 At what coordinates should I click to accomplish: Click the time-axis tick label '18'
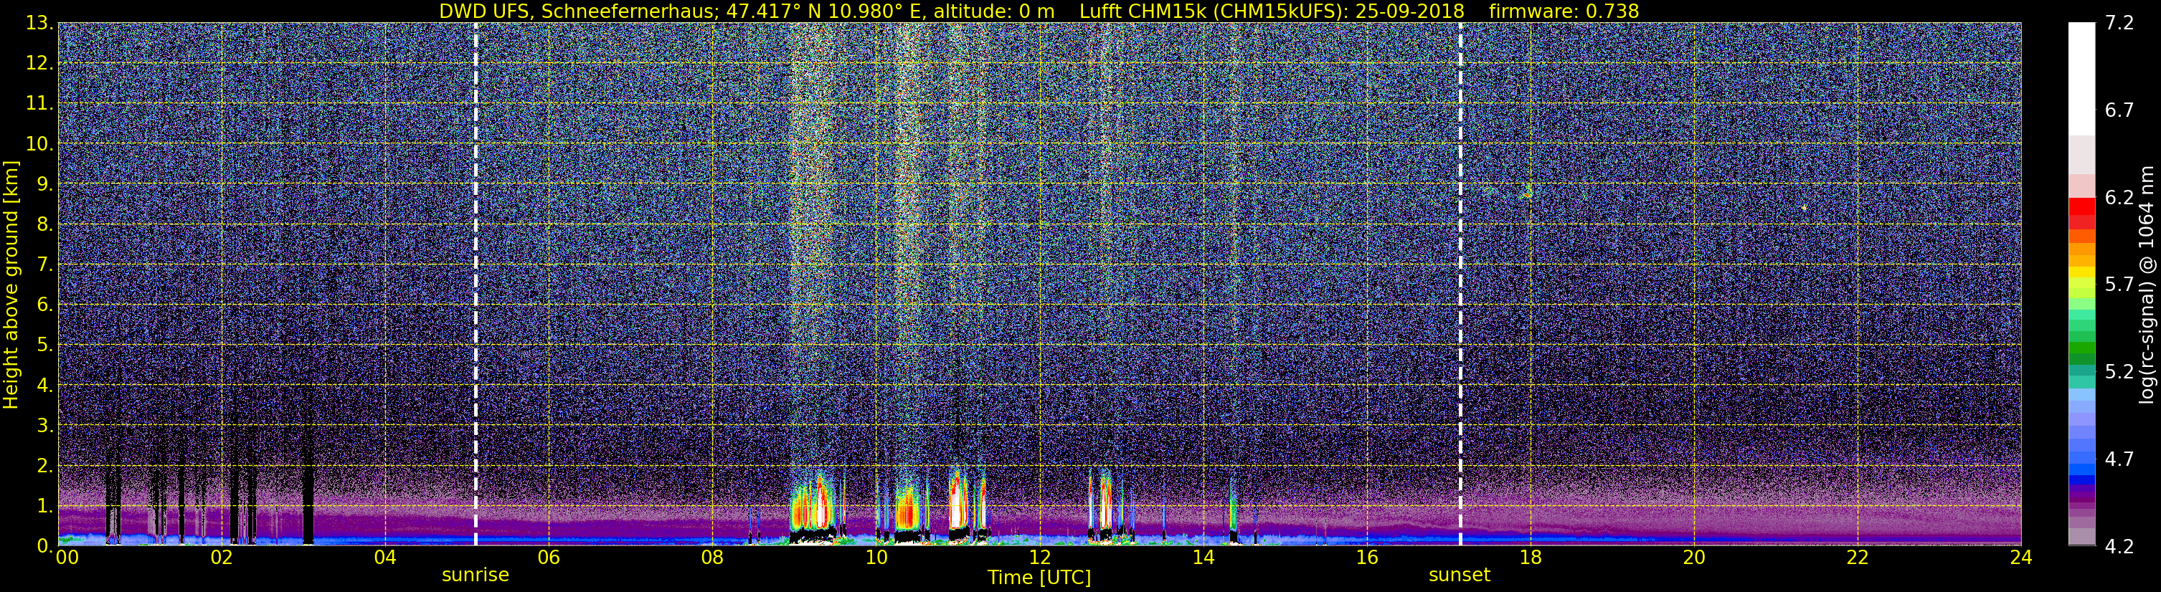point(1530,558)
